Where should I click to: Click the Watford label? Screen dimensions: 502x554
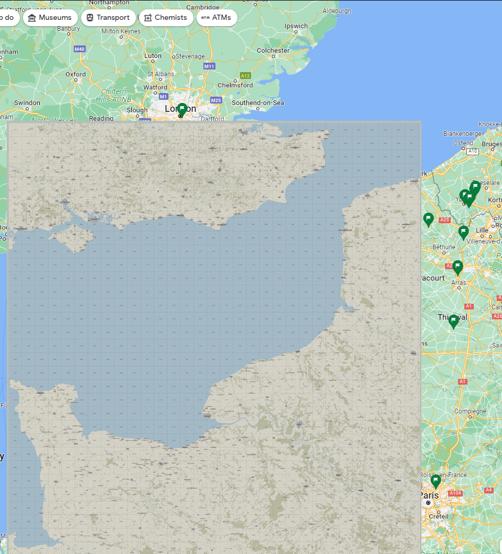tap(155, 87)
